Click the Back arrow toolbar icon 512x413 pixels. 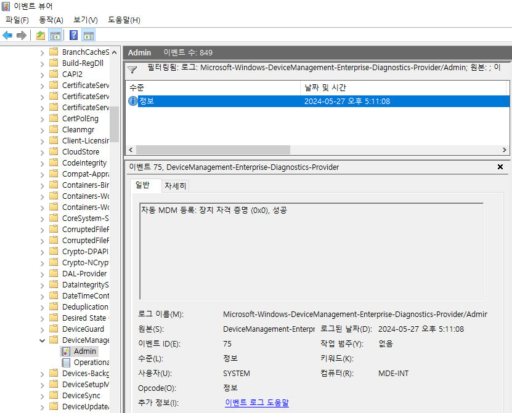[7, 35]
